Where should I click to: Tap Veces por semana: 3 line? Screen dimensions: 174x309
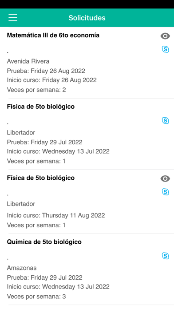(36, 297)
